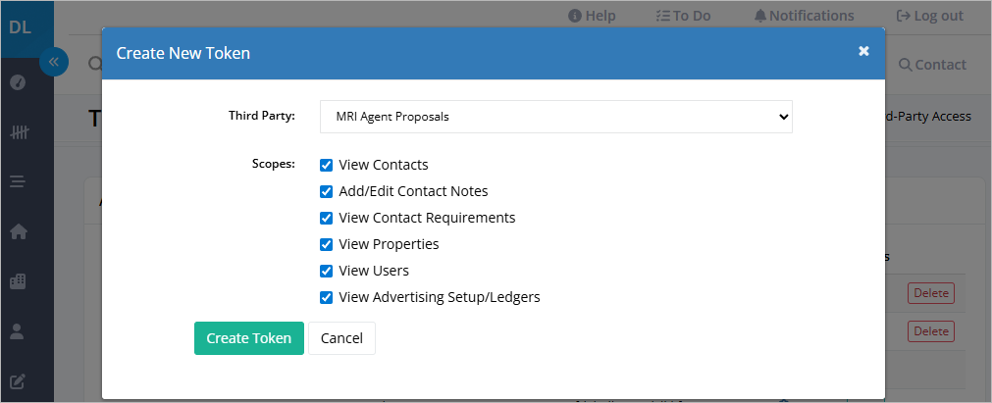This screenshot has height=403, width=992.
Task: Toggle Add/Edit Contact Notes checkbox
Action: 326,191
